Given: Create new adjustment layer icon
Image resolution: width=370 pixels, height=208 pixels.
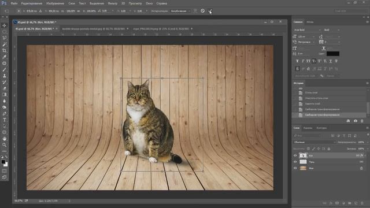Looking at the screenshot, I should point(343,203).
